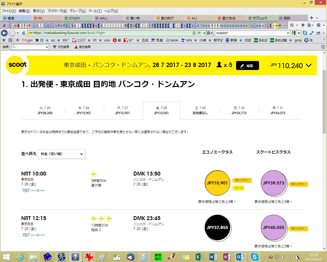Open the WN bookmark
The height and width of the screenshot is (262, 327).
pyautogui.click(x=186, y=40)
